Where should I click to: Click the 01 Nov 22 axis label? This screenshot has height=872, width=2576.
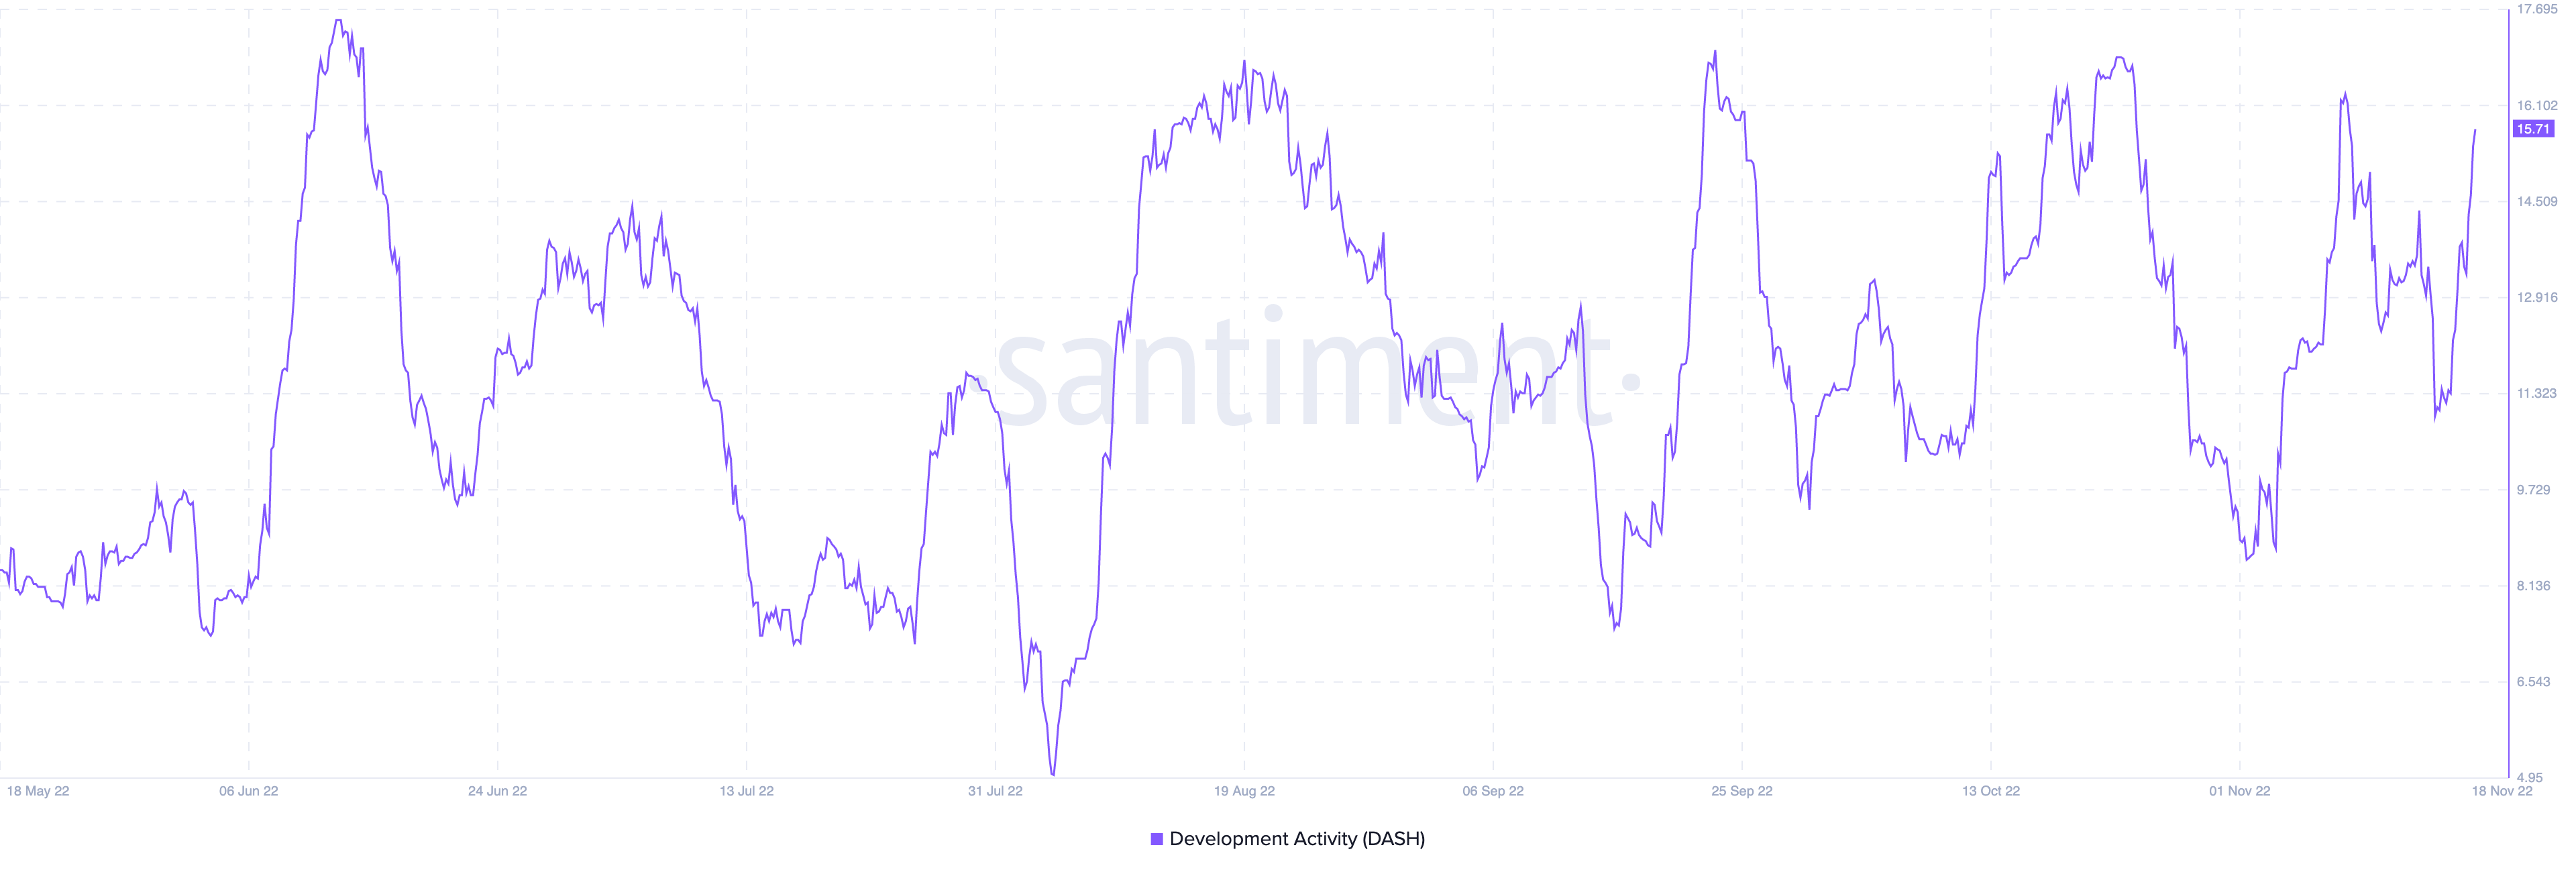[x=2240, y=791]
